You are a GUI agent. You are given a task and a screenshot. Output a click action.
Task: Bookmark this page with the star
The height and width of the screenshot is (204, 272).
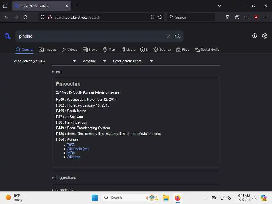click(x=160, y=17)
